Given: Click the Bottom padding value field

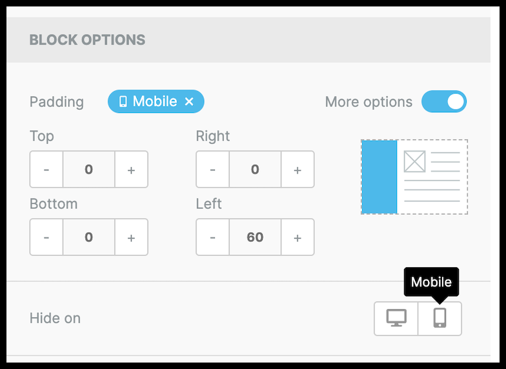Looking at the screenshot, I should point(88,237).
